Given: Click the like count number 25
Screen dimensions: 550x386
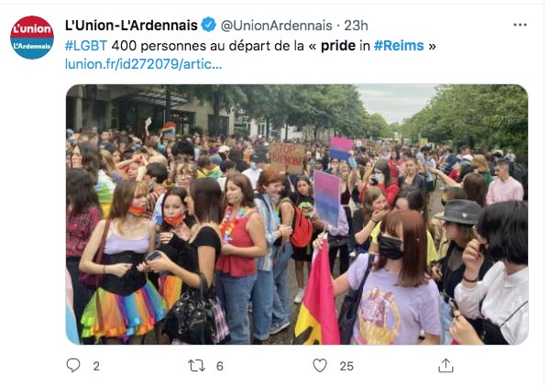Looking at the screenshot, I should (x=346, y=367).
